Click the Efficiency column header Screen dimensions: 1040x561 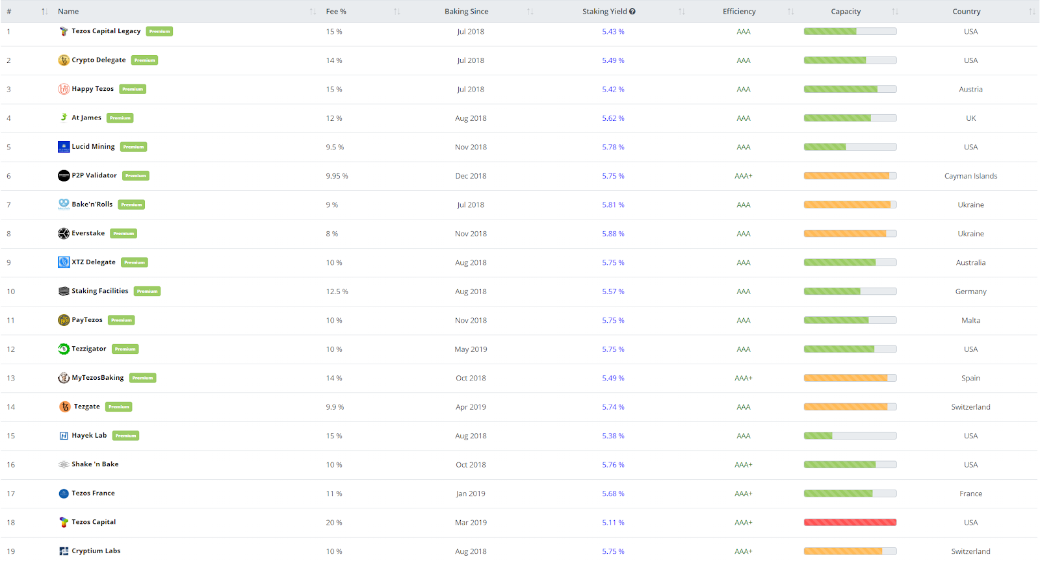[x=739, y=12]
